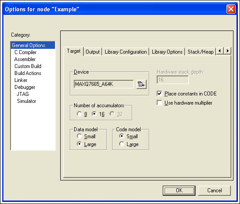Image resolution: width=240 pixels, height=204 pixels.
Task: Choose Large code model option
Action: 122,144
